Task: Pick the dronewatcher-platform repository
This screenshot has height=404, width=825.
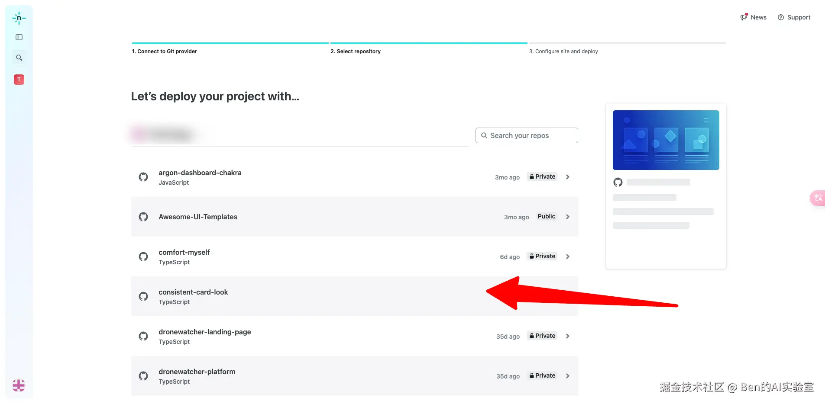Action: click(197, 372)
